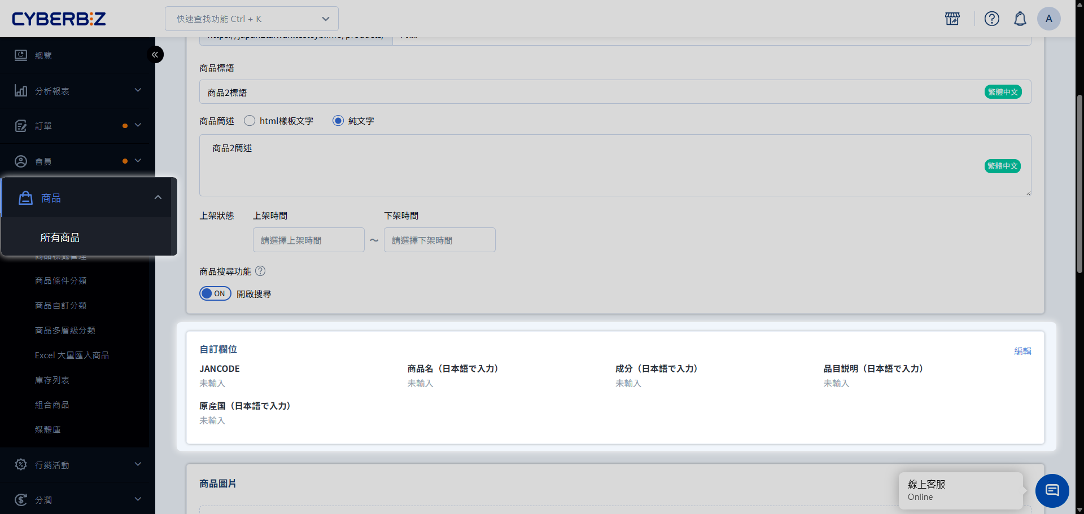Image resolution: width=1084 pixels, height=514 pixels.
Task: Open the online chat bubble icon
Action: (1052, 490)
